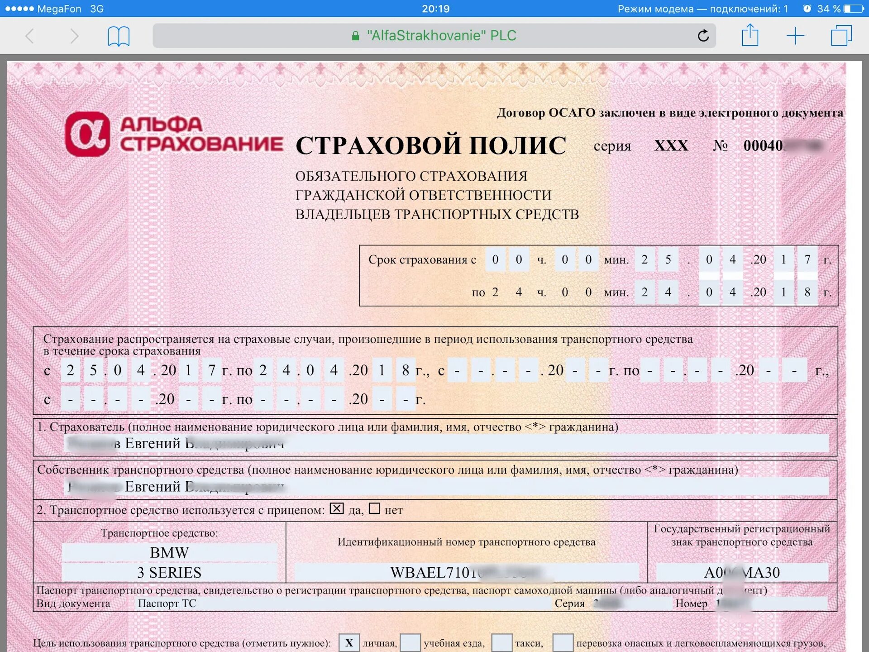Tap 'АЛЬФА СТРАХОВАНИЕ' brand text
869x652 pixels.
pos(201,134)
